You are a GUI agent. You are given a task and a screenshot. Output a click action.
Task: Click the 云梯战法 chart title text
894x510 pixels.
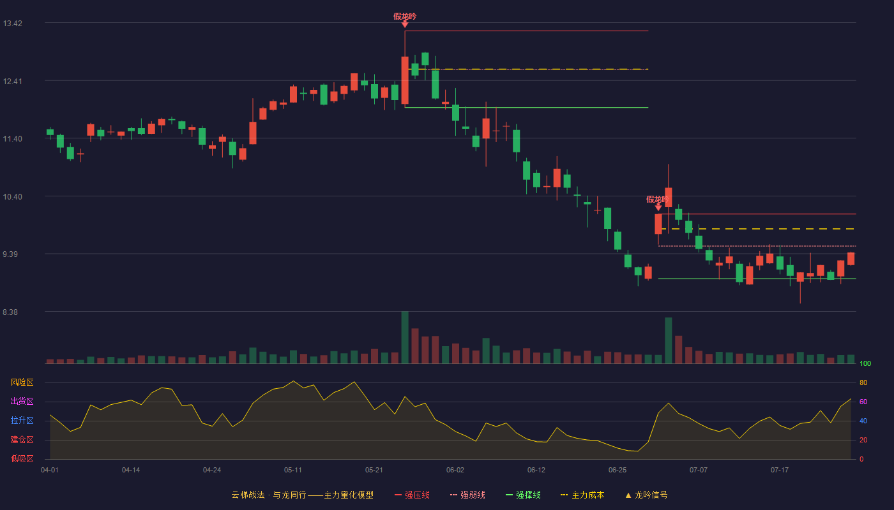tap(247, 495)
